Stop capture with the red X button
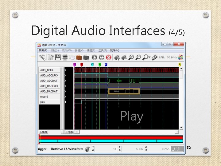Viewport: 221px width, 166px height. [x=109, y=57]
